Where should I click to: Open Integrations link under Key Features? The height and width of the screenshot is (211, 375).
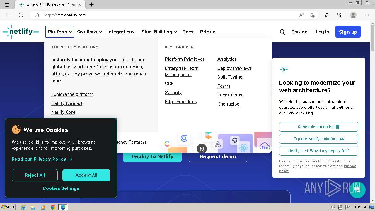230,95
